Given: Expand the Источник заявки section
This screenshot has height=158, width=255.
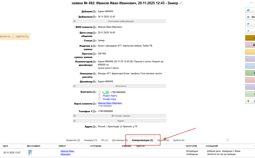Looking at the screenshot, I should click(74, 116).
